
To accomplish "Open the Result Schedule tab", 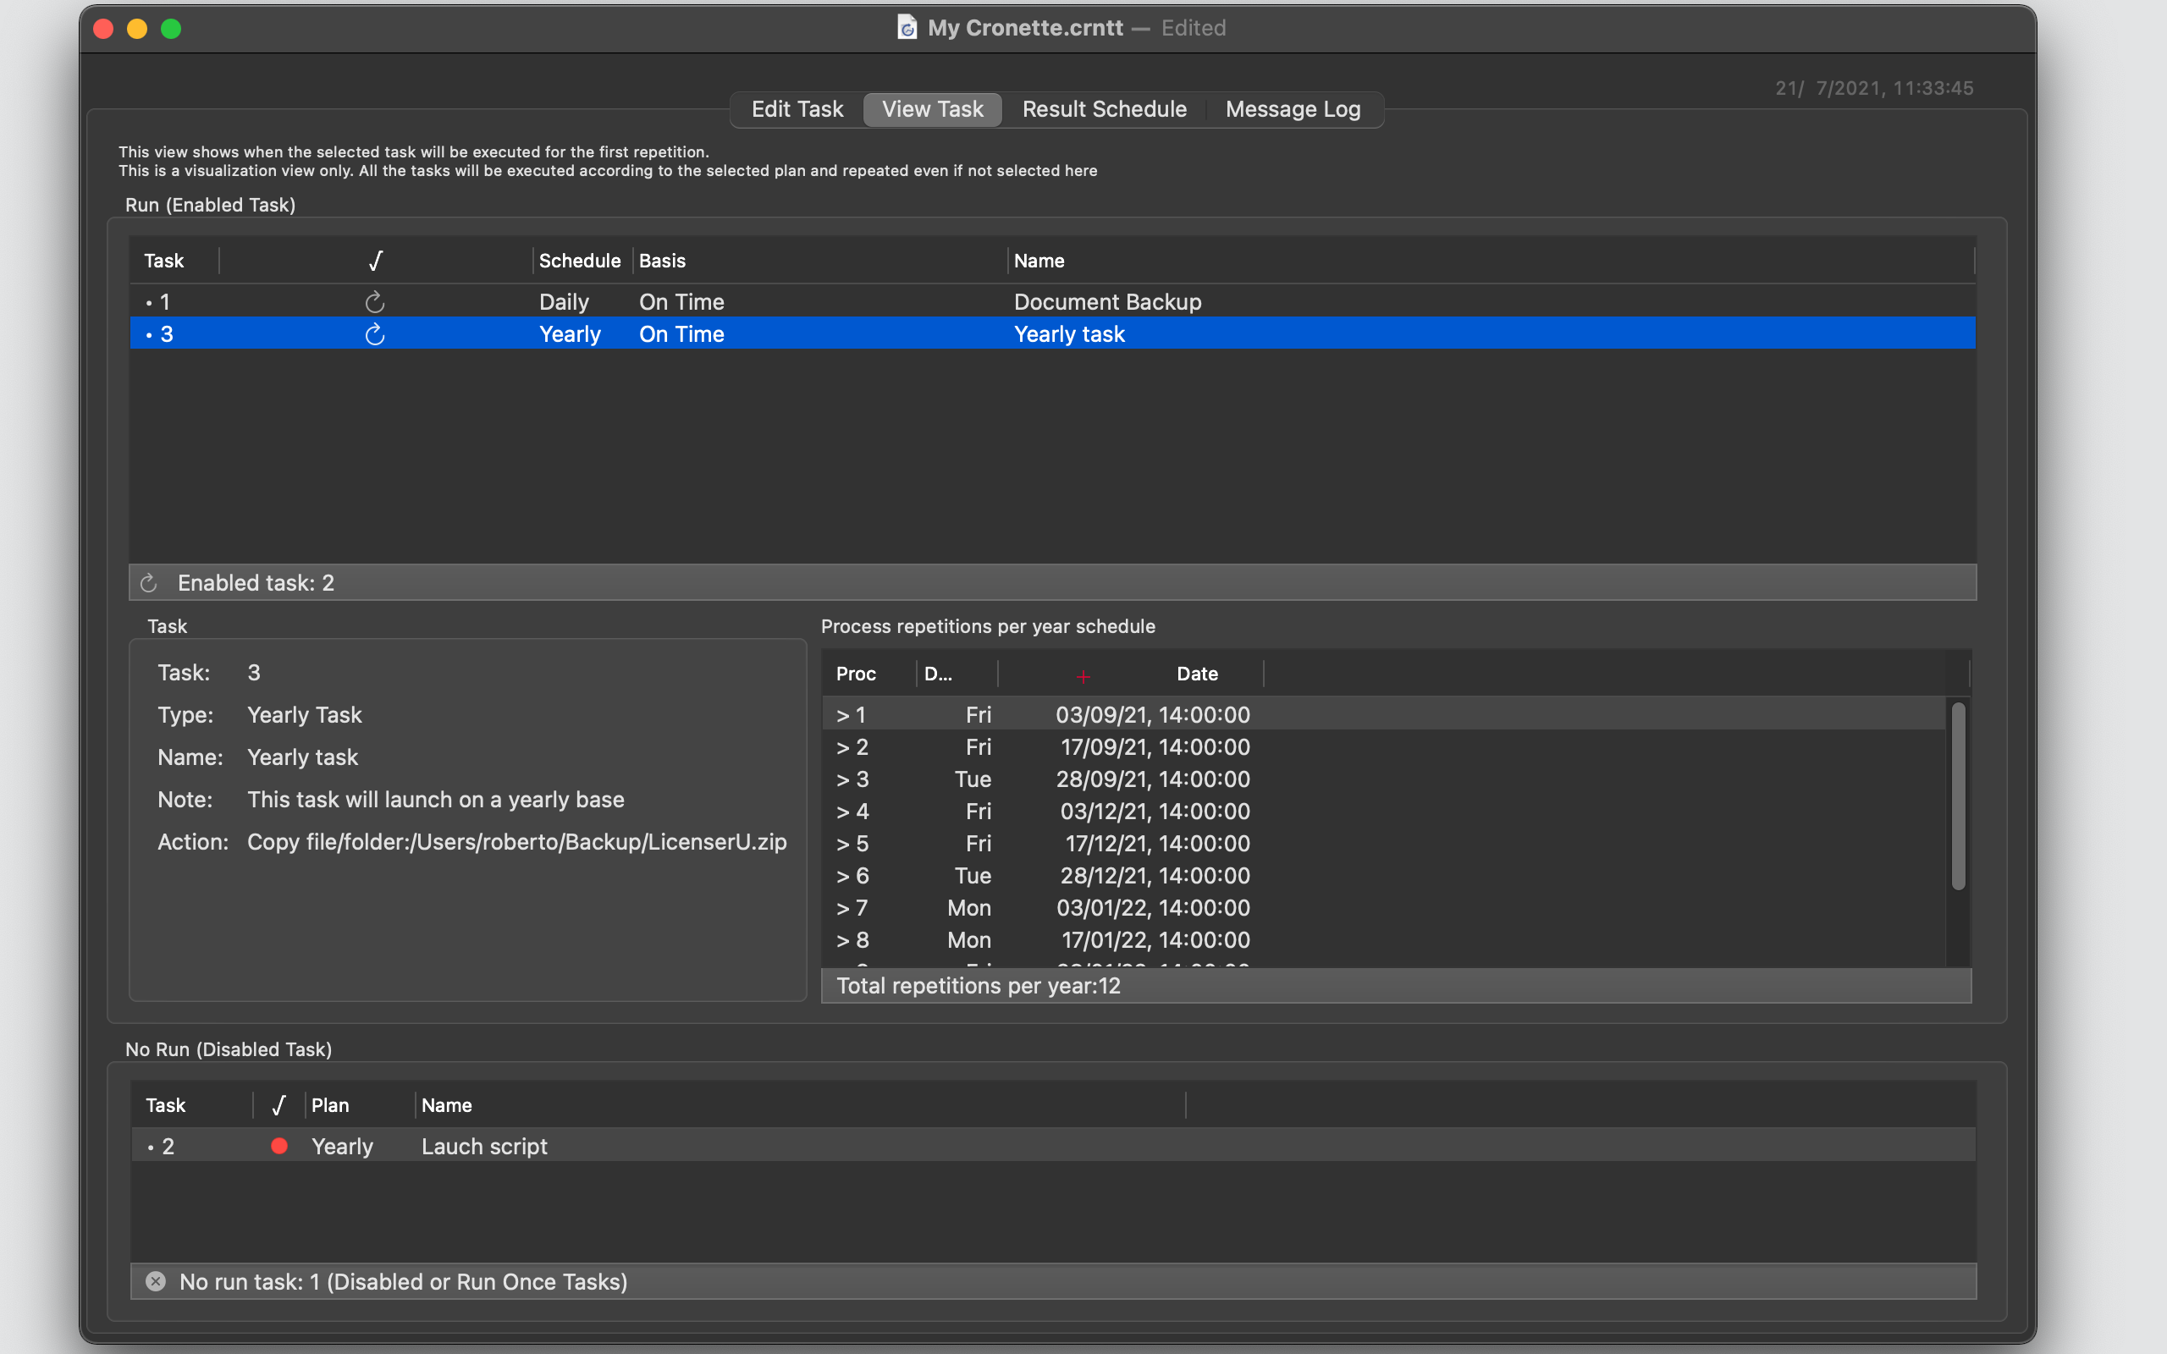I will 1104,109.
